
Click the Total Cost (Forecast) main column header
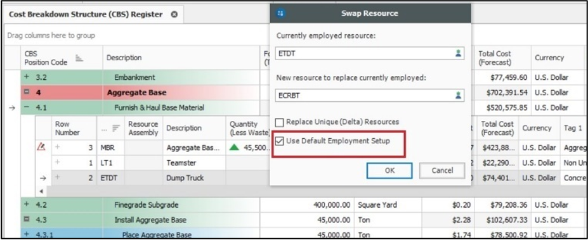(x=503, y=58)
